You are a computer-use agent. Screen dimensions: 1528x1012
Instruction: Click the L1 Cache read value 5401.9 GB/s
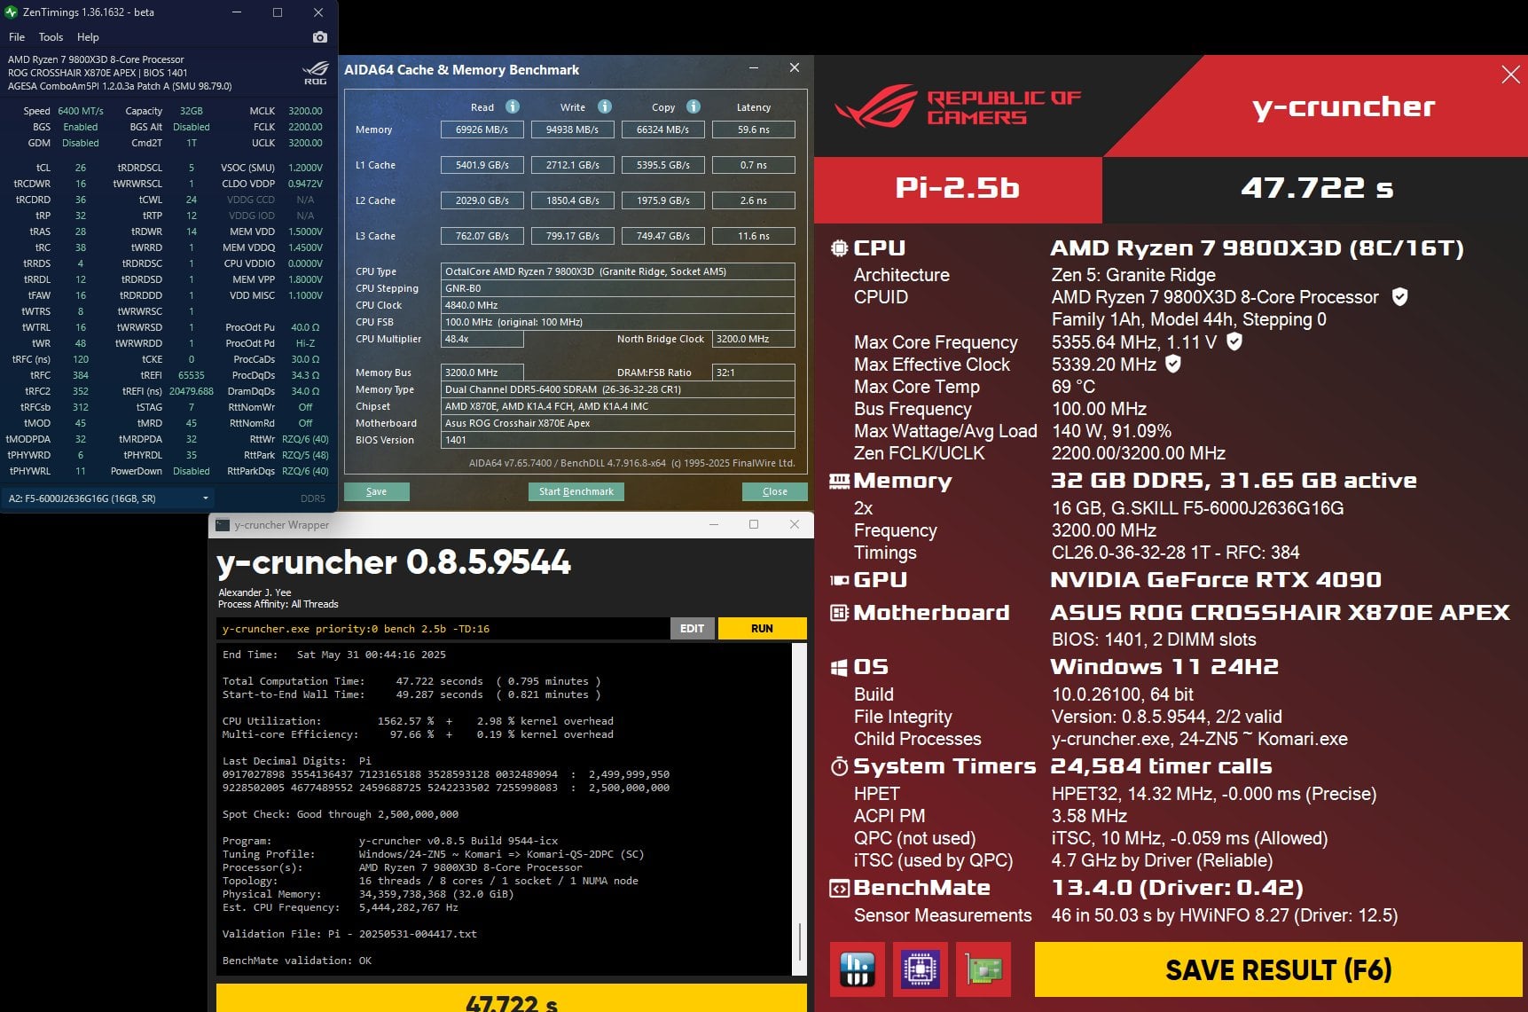click(x=482, y=165)
